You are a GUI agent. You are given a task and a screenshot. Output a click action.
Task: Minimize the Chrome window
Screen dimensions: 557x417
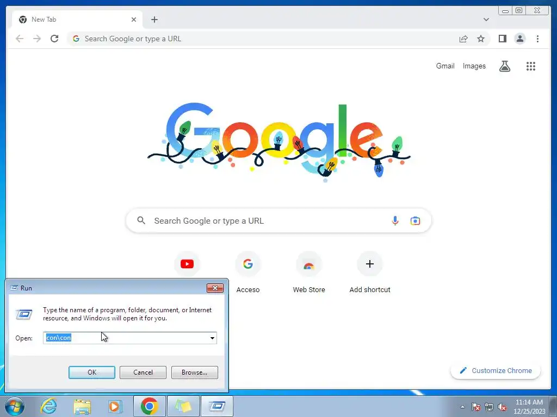(505, 10)
